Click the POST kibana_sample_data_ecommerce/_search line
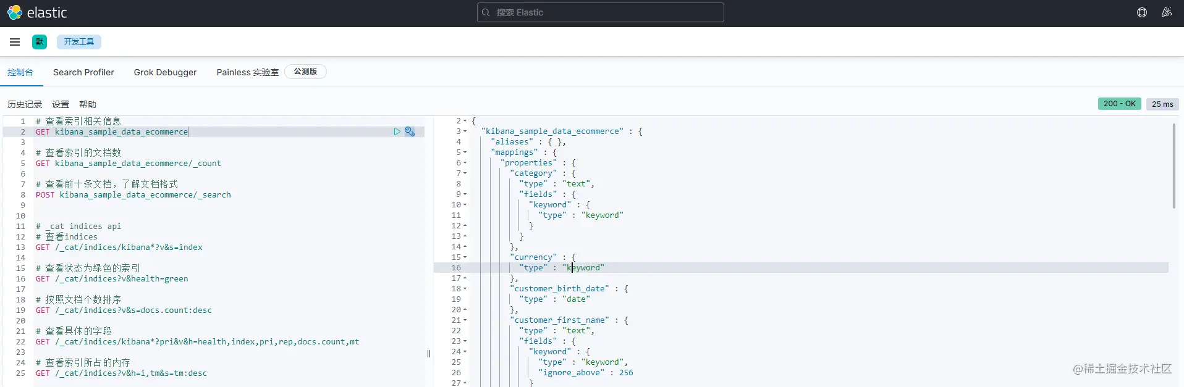1184x387 pixels. (x=133, y=195)
